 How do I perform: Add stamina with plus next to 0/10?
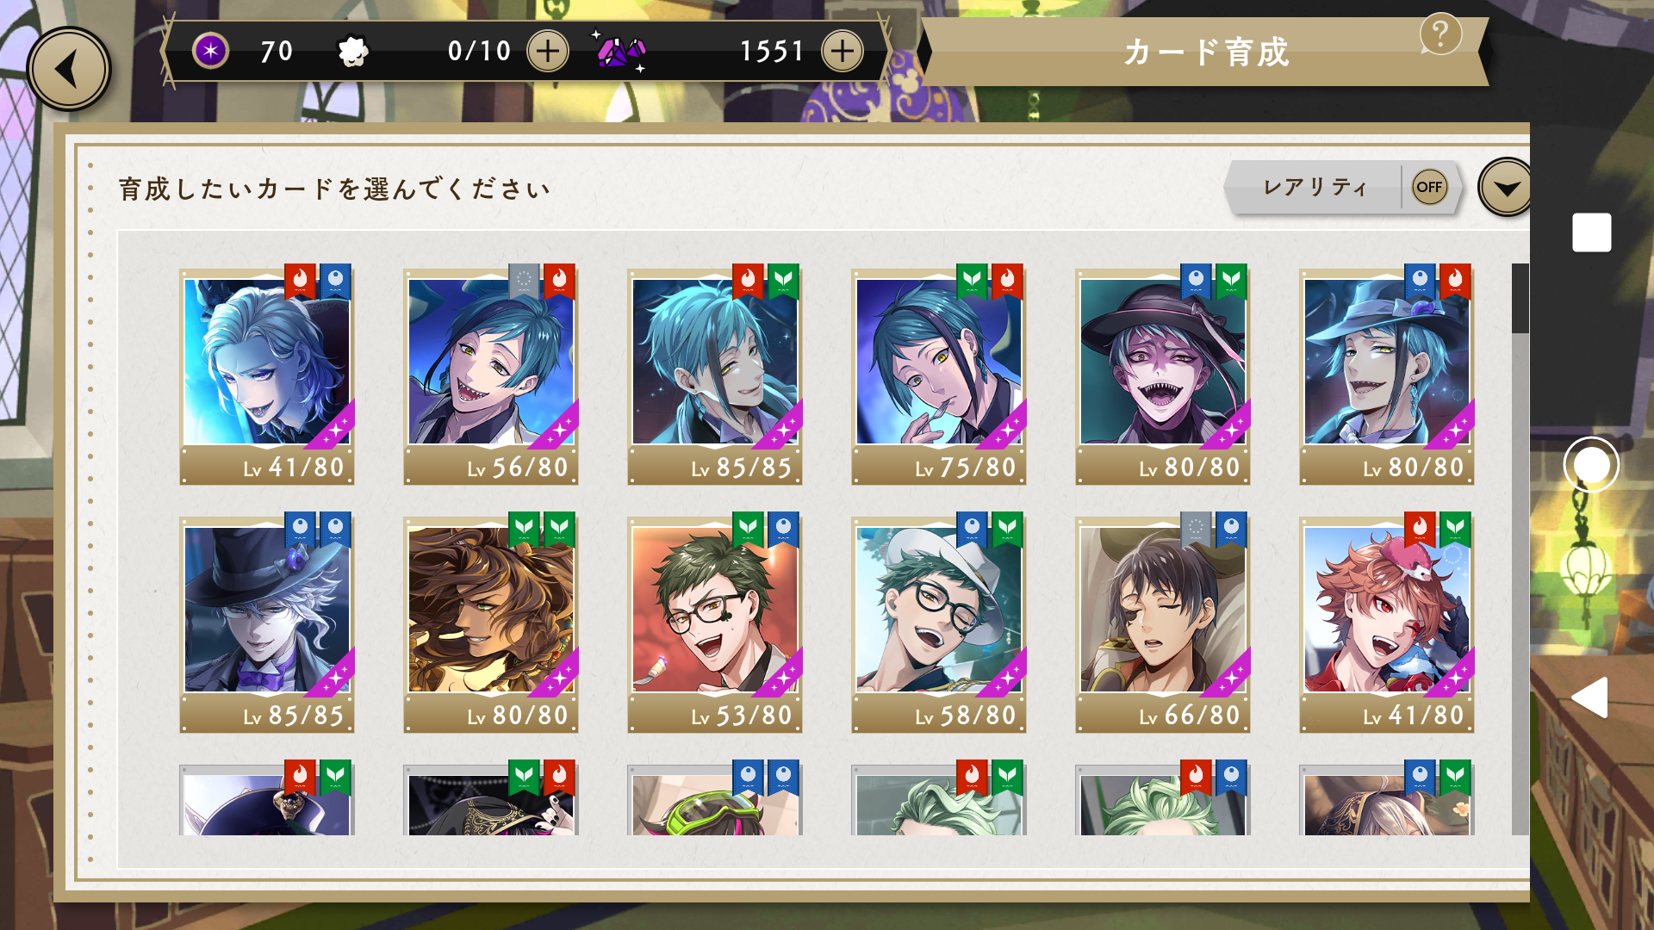(x=548, y=52)
